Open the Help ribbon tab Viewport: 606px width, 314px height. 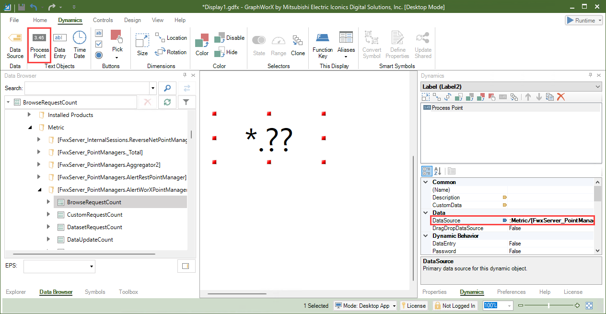coord(180,20)
